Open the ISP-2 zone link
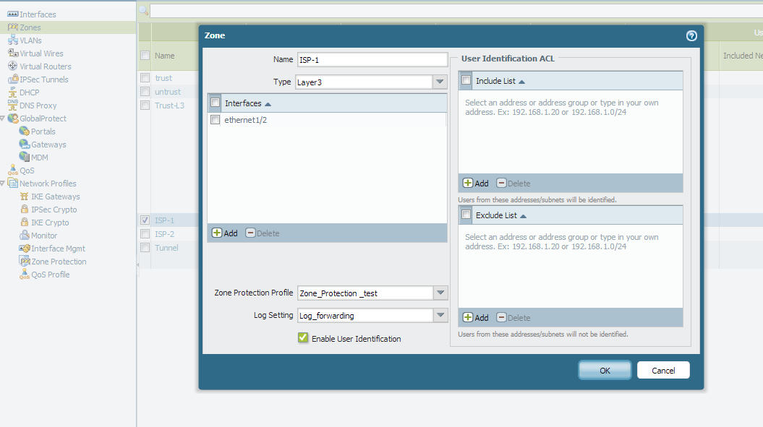This screenshot has width=763, height=427. (164, 234)
